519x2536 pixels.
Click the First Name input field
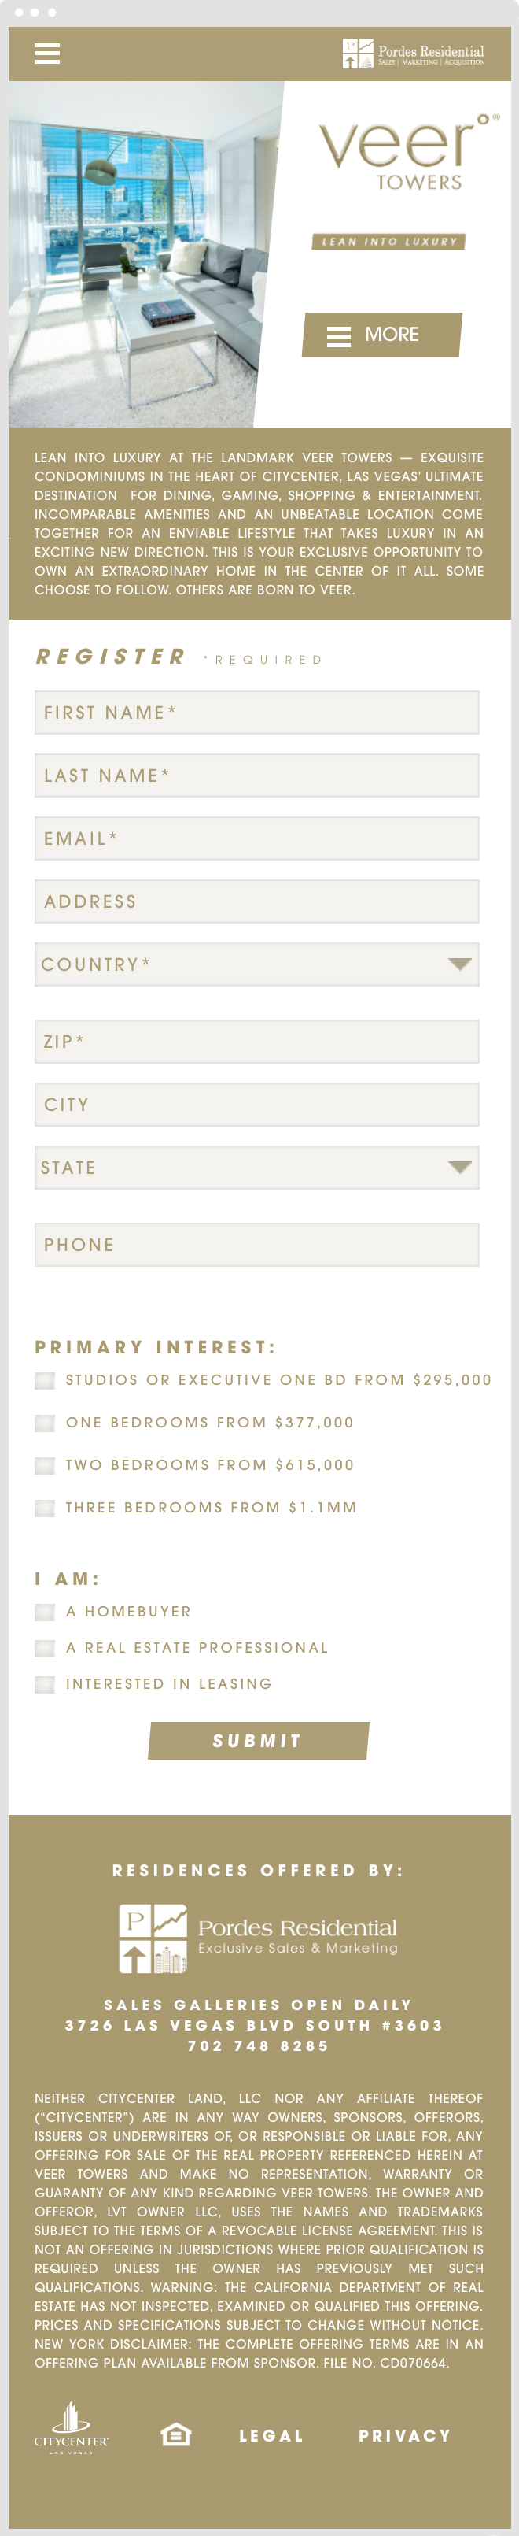click(256, 713)
